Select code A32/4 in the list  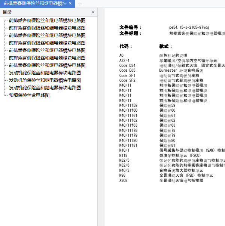(124, 61)
